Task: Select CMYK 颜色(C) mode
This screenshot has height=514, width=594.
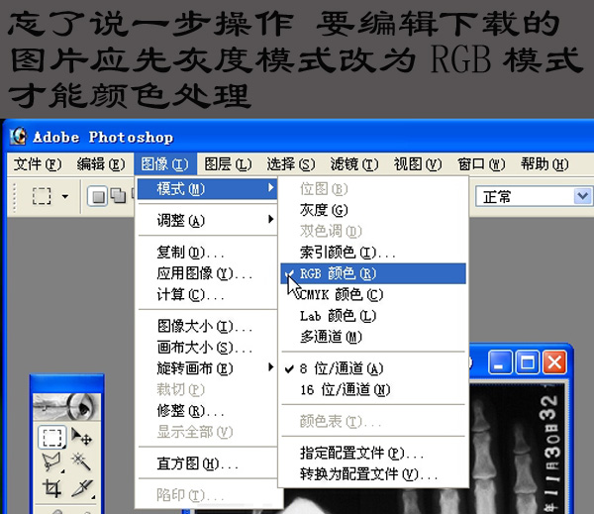Action: click(x=373, y=294)
